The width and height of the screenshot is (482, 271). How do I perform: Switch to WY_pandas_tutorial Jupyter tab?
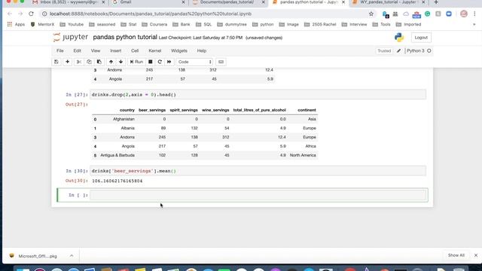click(x=389, y=2)
